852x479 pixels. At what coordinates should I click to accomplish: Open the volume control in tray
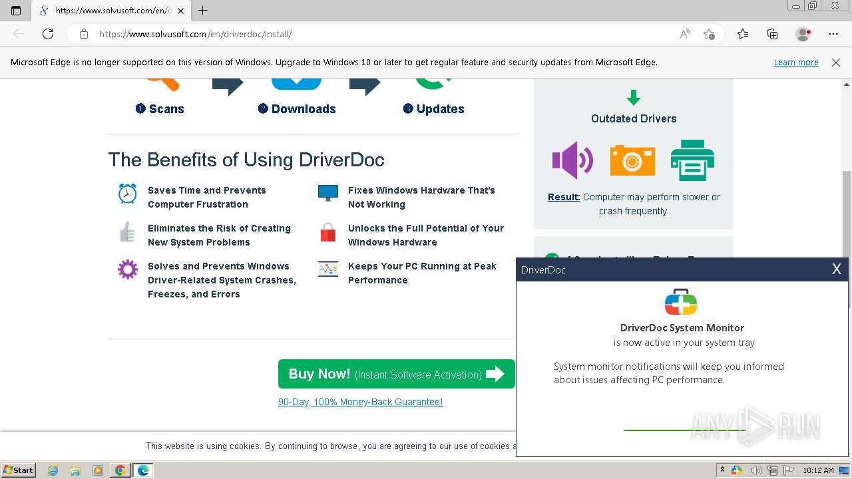[x=756, y=470]
